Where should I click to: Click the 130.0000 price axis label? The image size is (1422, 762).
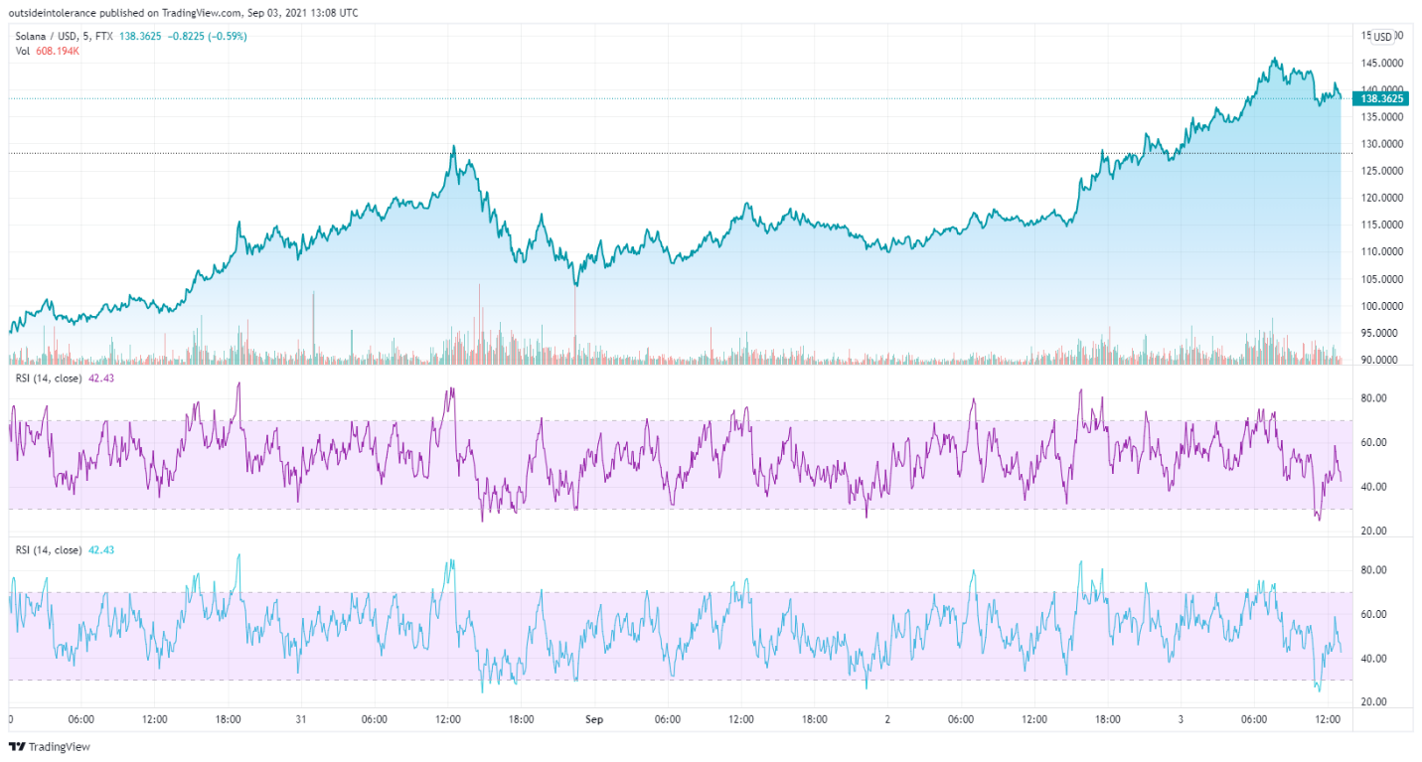[x=1382, y=144]
